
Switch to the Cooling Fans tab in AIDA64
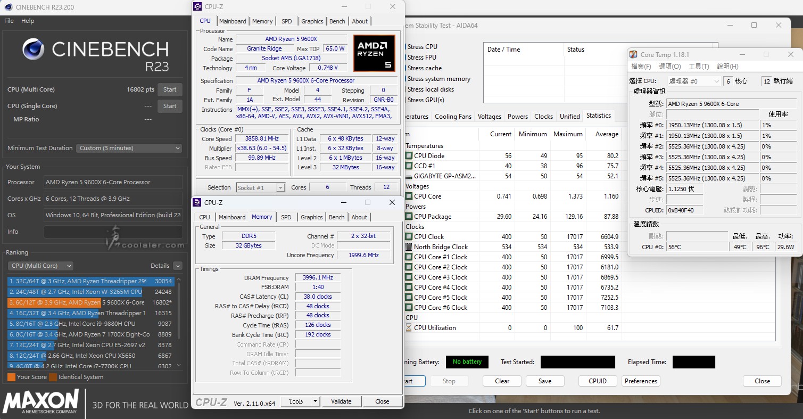click(453, 117)
